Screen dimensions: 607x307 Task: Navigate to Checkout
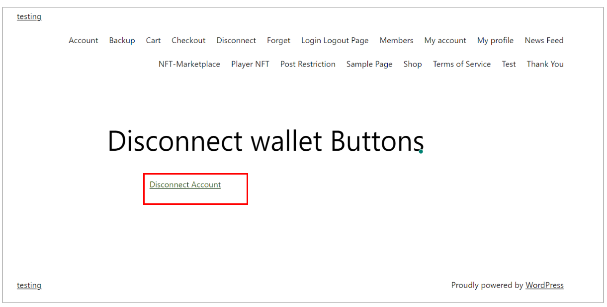188,41
